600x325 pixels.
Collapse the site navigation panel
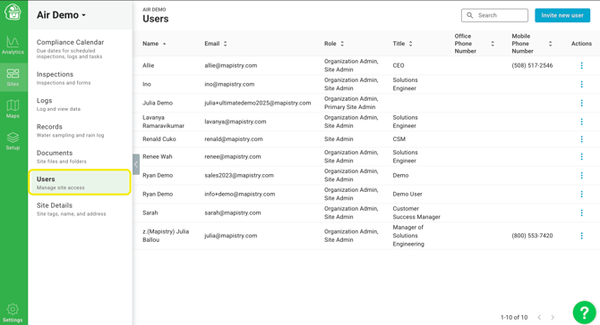click(x=136, y=164)
